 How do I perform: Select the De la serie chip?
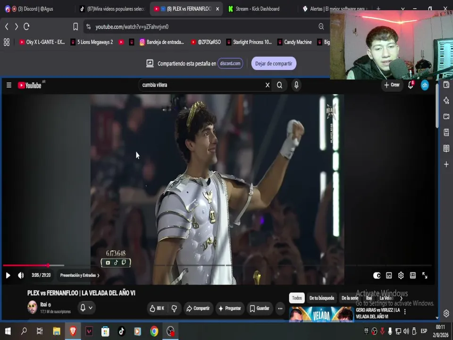click(350, 298)
